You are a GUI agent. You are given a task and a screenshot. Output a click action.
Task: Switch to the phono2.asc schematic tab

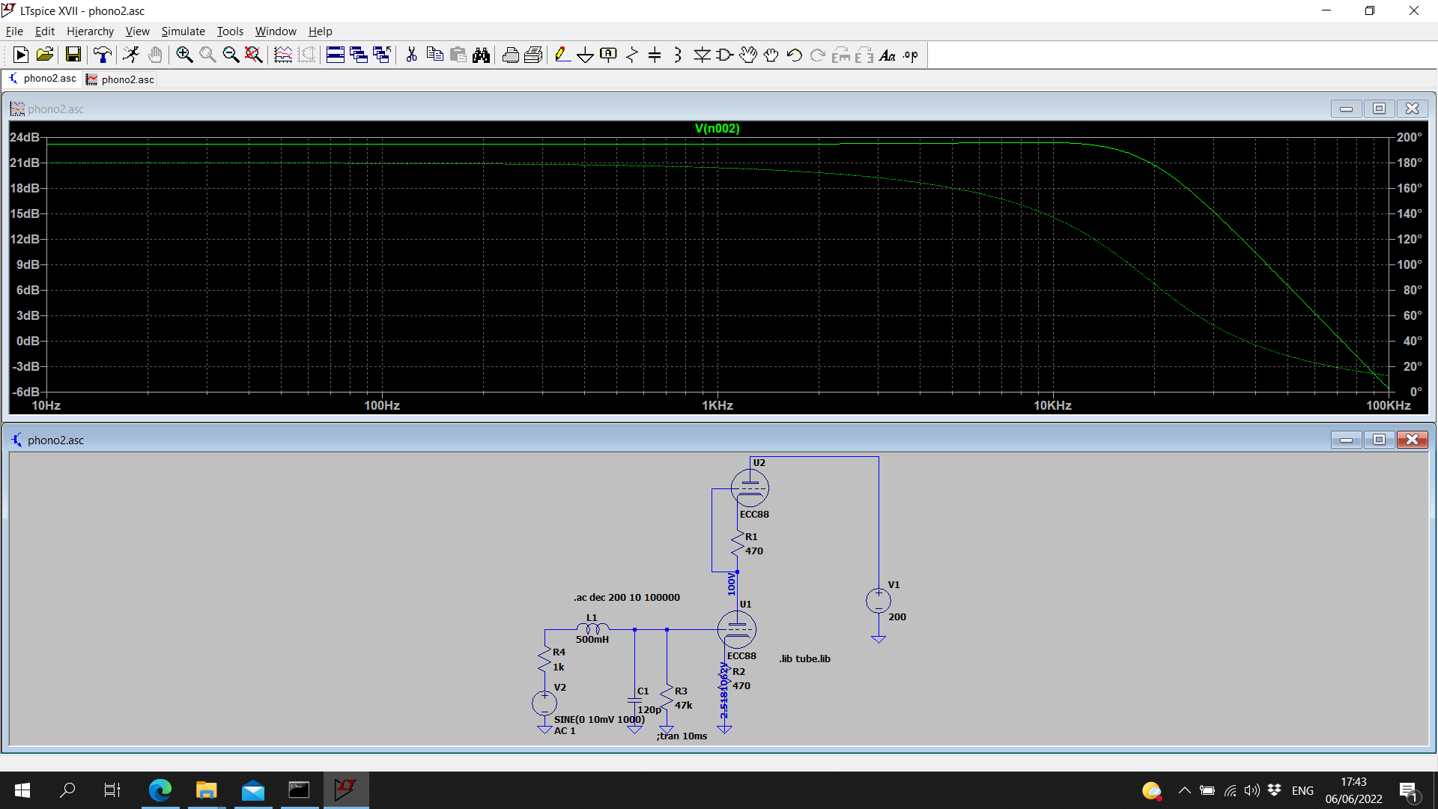click(42, 79)
